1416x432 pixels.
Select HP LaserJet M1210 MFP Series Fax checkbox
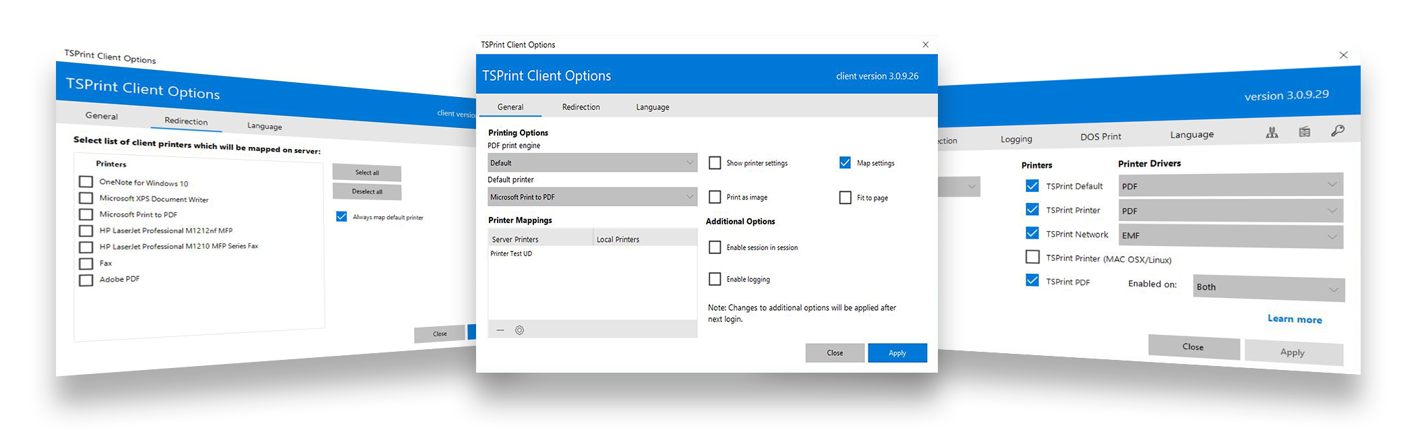coord(86,247)
